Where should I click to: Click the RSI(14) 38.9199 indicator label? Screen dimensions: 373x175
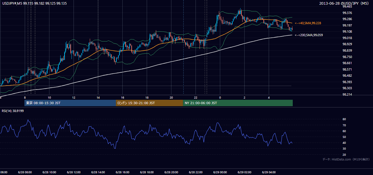point(13,111)
